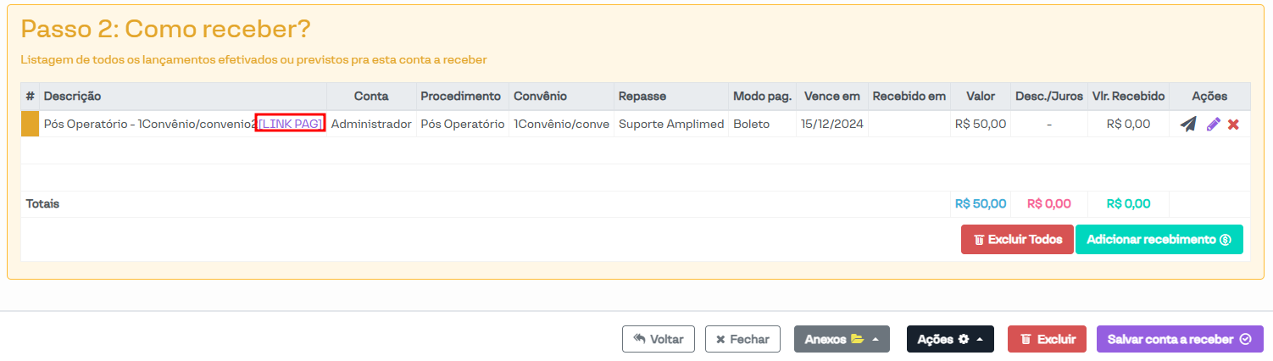The width and height of the screenshot is (1273, 361).
Task: Click the Administrador account cell
Action: click(x=371, y=125)
